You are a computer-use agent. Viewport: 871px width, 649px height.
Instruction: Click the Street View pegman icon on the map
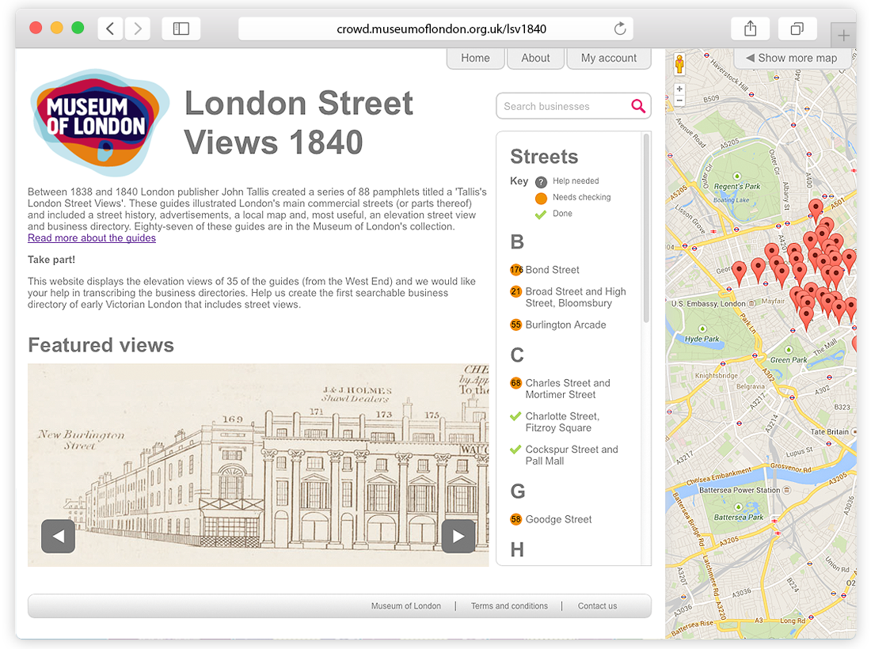679,64
